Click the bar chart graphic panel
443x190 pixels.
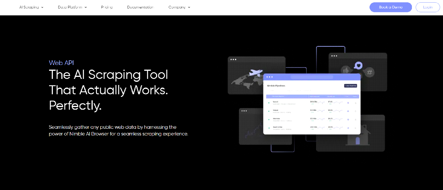click(265, 126)
